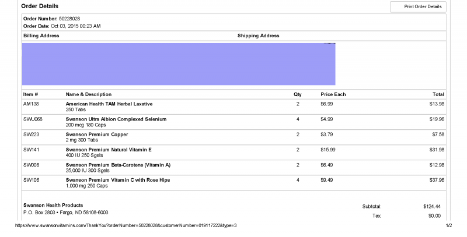The height and width of the screenshot is (237, 467).
Task: Click the P.O. Box 2803 Fargo address
Action: click(x=65, y=213)
